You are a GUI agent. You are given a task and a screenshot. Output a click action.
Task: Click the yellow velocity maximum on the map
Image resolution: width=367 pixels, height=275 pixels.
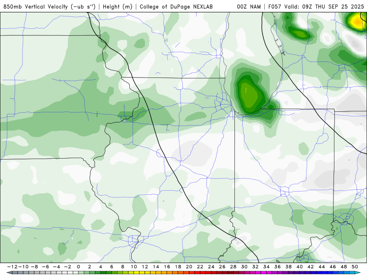click(x=358, y=22)
